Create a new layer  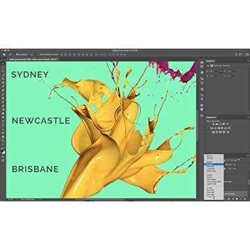click(241, 199)
